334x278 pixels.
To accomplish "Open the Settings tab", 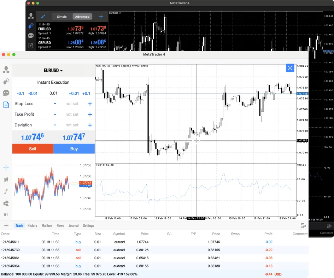I will 88,226.
